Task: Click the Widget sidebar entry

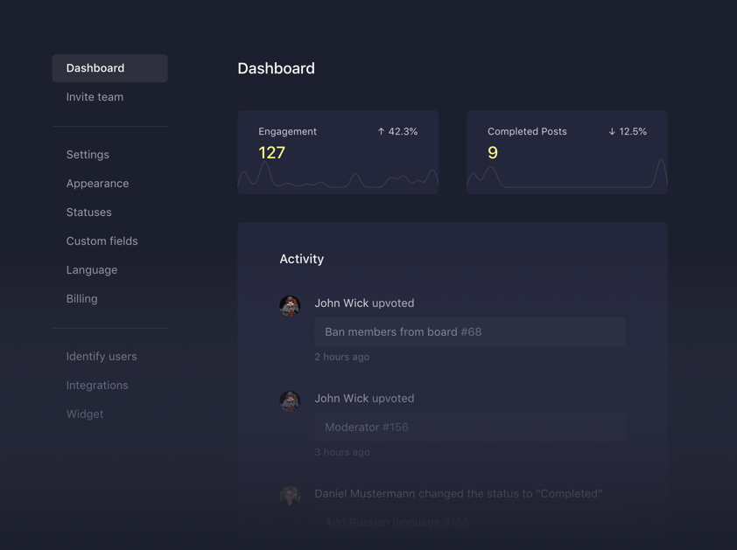Action: tap(85, 414)
